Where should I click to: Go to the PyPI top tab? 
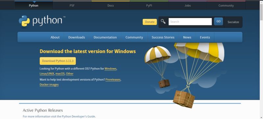(149, 6)
